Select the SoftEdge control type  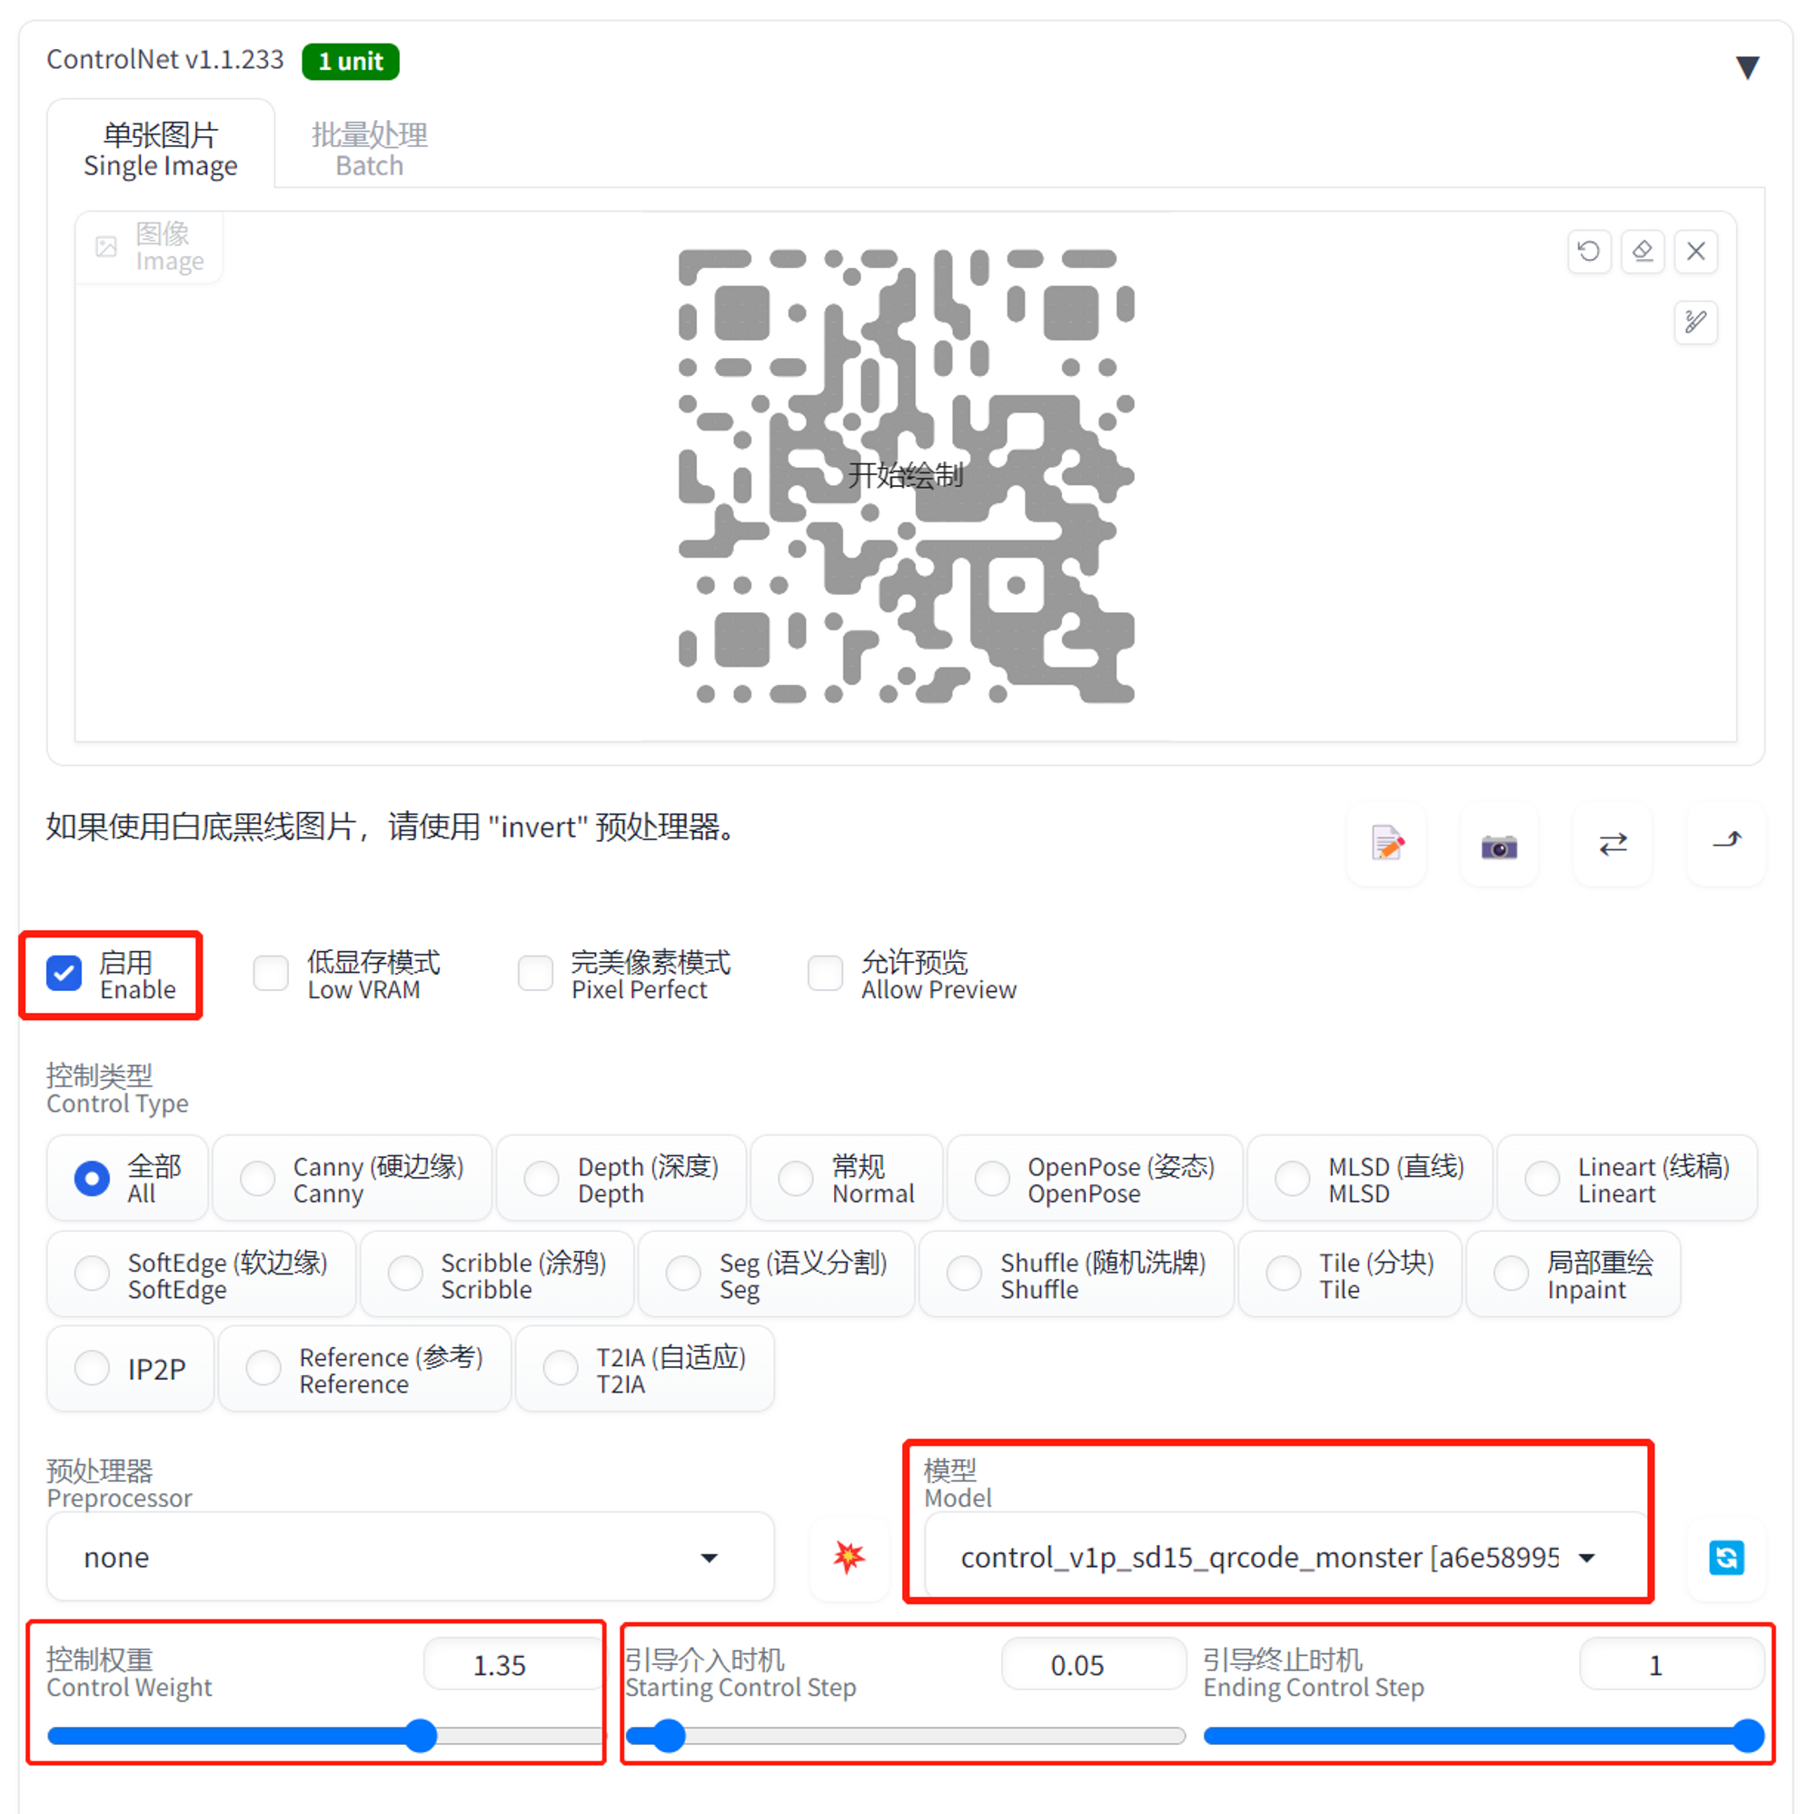pos(202,1274)
